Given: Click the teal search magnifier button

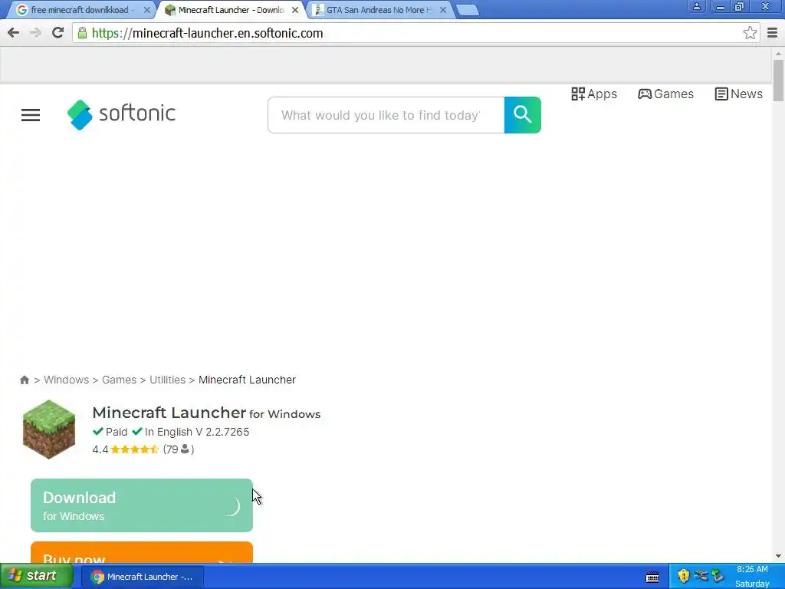Looking at the screenshot, I should tap(522, 115).
